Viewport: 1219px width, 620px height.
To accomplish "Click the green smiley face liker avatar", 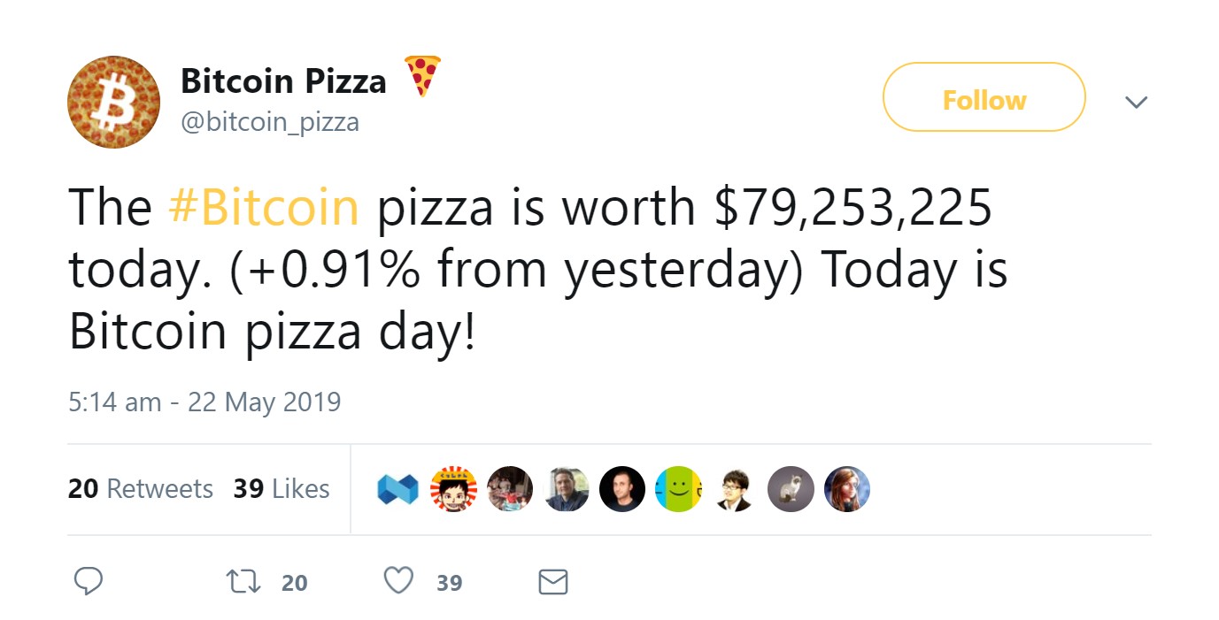I will pos(678,489).
